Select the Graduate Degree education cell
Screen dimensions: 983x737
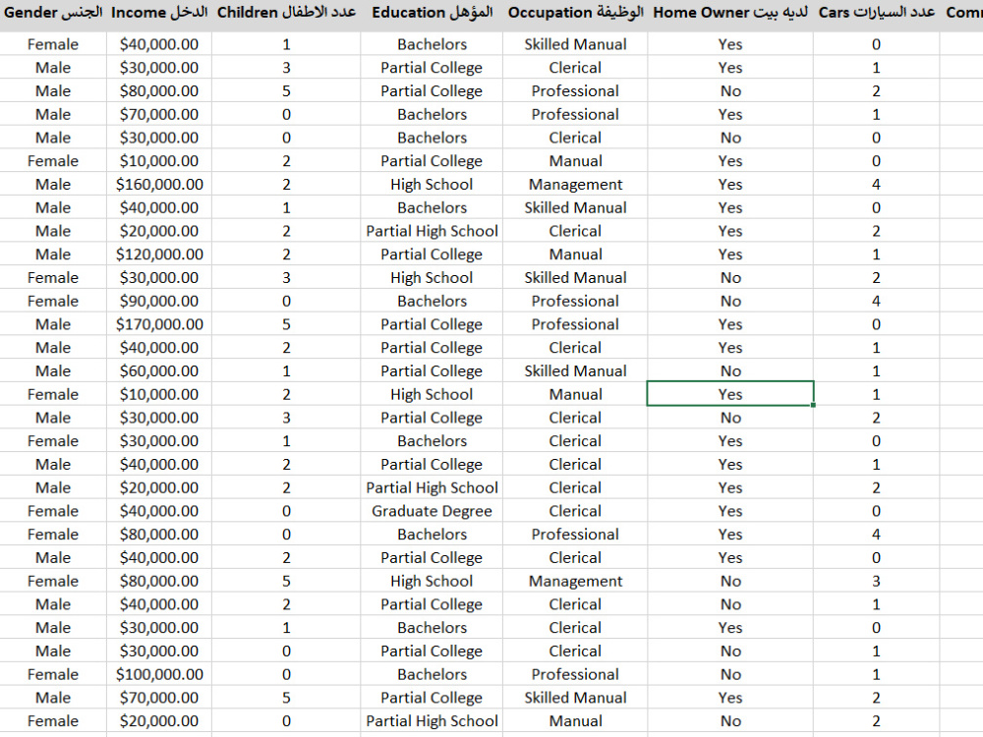(x=432, y=511)
